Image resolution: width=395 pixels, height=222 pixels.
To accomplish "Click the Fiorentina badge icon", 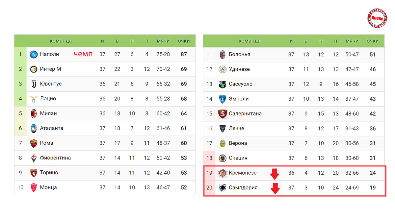I will [x=33, y=158].
